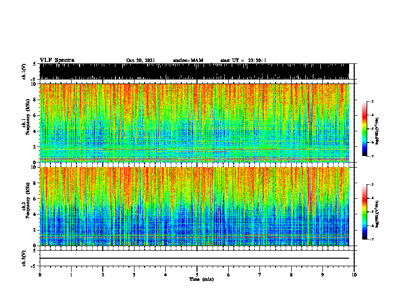The height and width of the screenshot is (308, 399).
Task: Click the ch.2 colorbar log(PSD) units label
Action: pos(377,214)
